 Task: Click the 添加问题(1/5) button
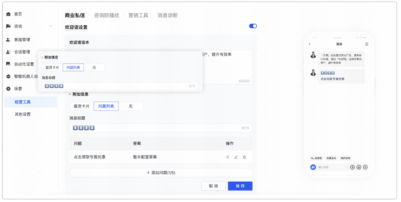point(161,173)
